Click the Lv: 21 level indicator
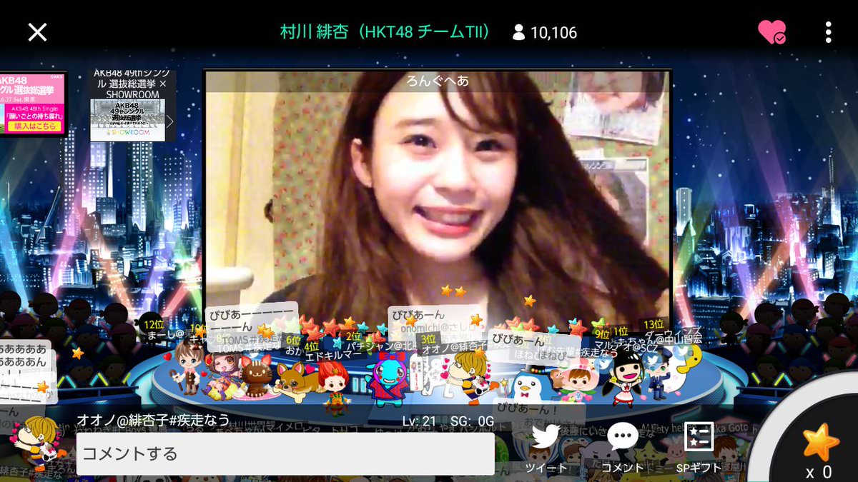Viewport: 858px width, 482px height. pyautogui.click(x=419, y=421)
